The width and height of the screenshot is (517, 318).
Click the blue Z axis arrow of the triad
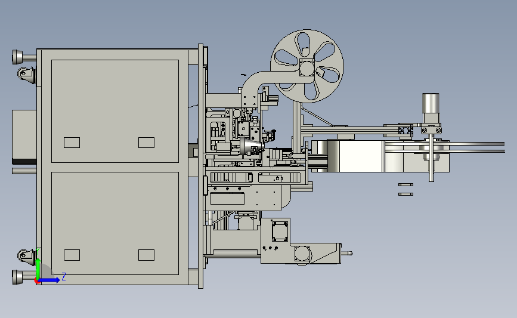[x=49, y=280]
